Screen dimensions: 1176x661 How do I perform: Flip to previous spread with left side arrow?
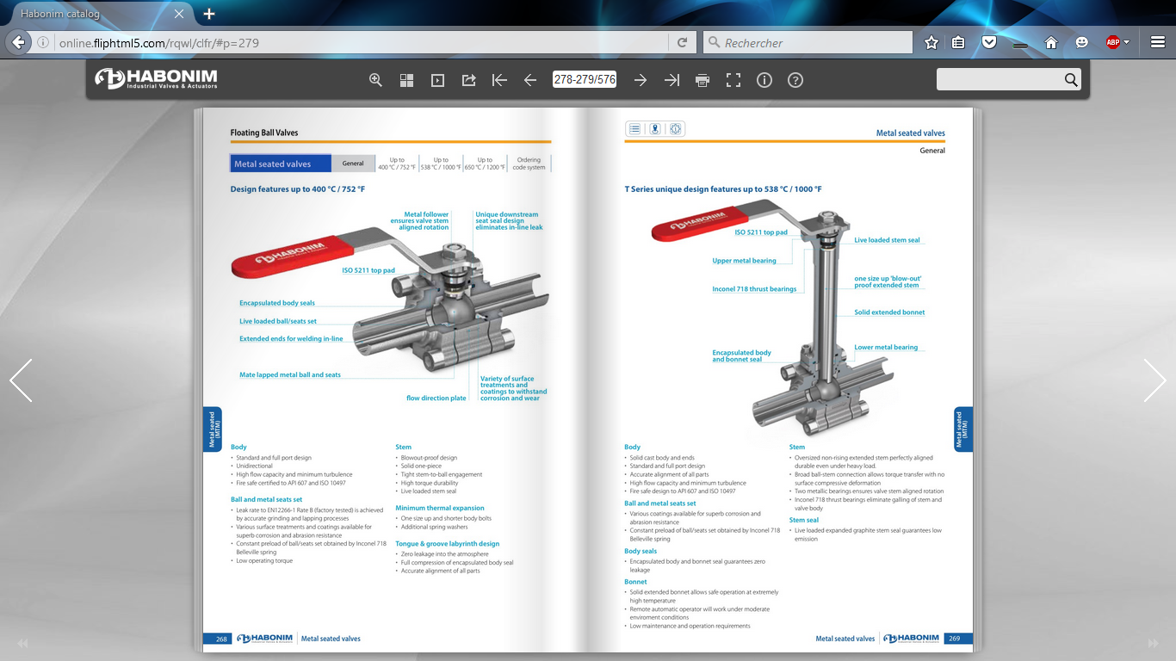21,380
